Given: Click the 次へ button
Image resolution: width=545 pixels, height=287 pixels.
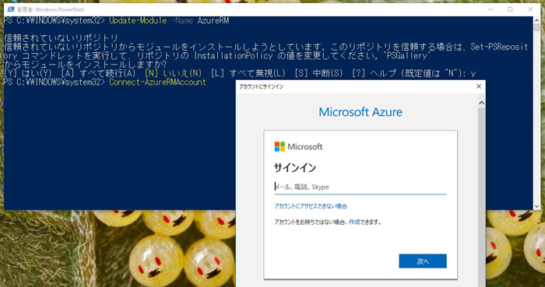Looking at the screenshot, I should click(x=423, y=261).
